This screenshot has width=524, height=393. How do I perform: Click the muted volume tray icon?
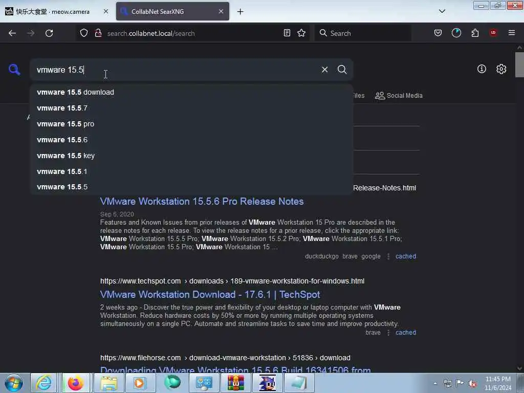point(472,383)
